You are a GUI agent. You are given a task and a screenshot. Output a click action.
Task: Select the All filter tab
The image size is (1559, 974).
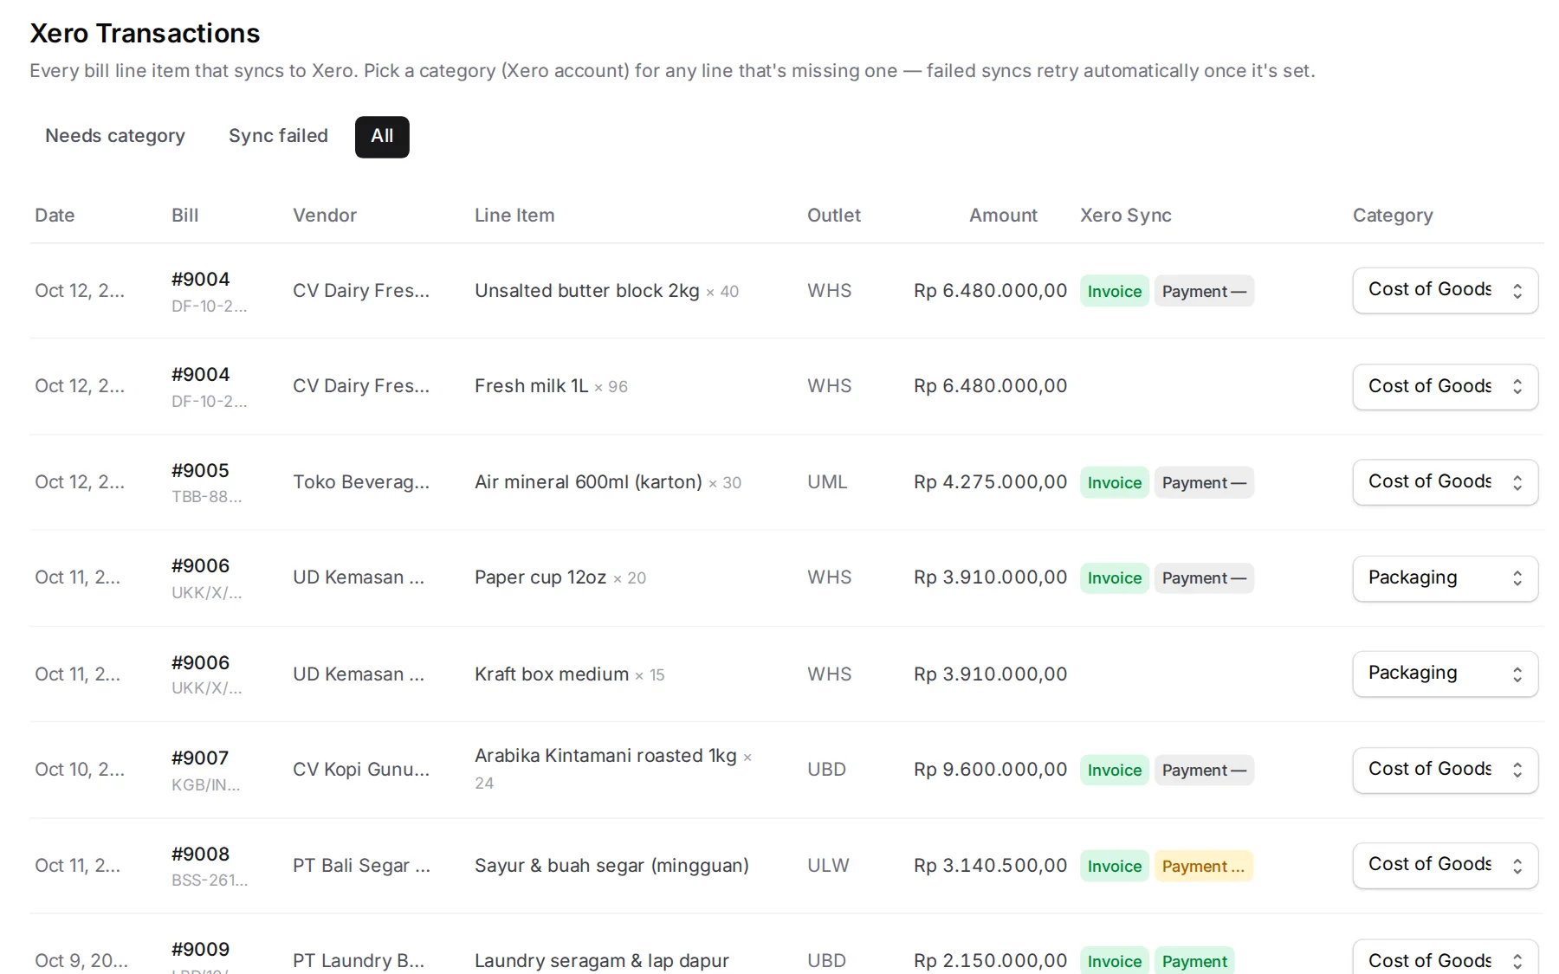(382, 137)
